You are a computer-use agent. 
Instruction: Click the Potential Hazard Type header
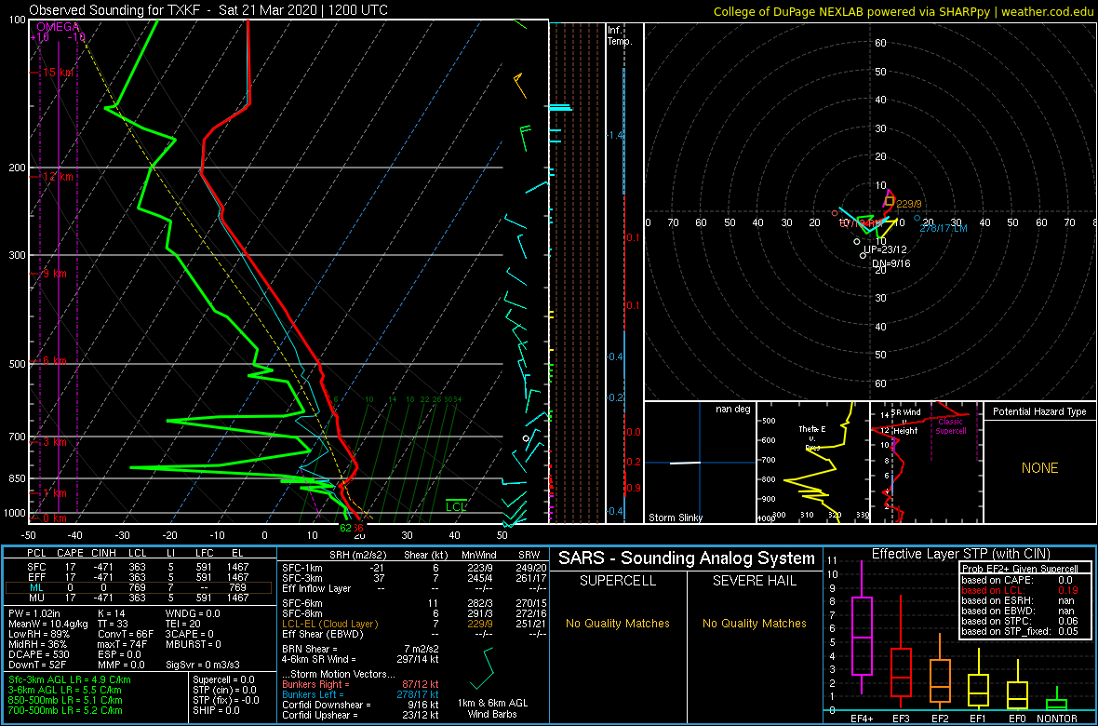coord(1040,412)
